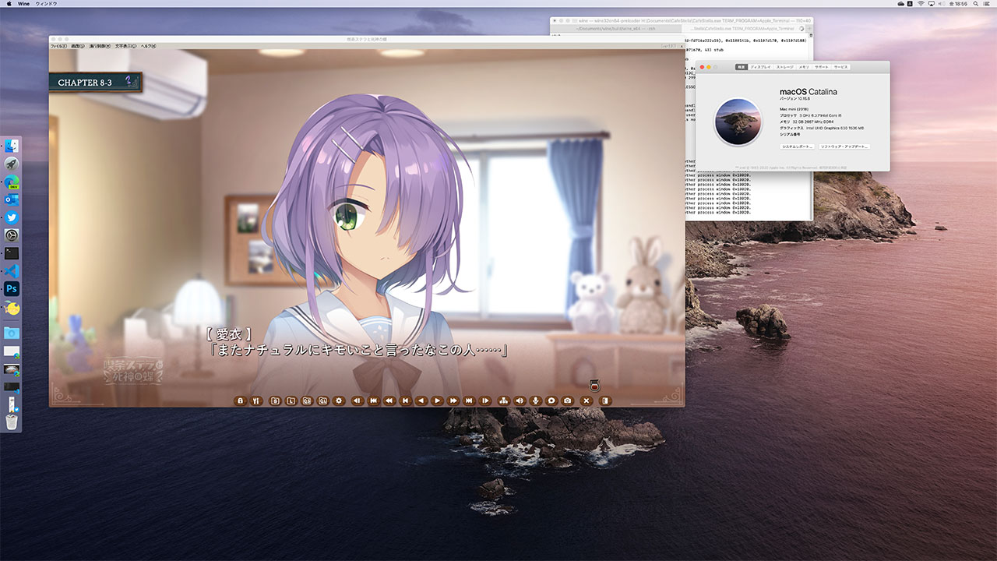This screenshot has width=997, height=561.
Task: Switch to the ストレージ tab
Action: [785, 67]
